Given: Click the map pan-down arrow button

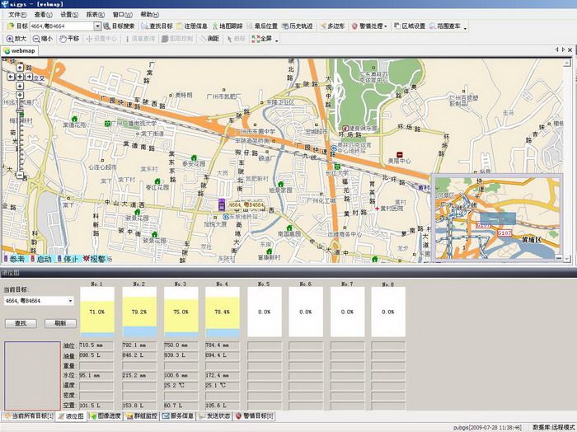Looking at the screenshot, I should (x=20, y=86).
